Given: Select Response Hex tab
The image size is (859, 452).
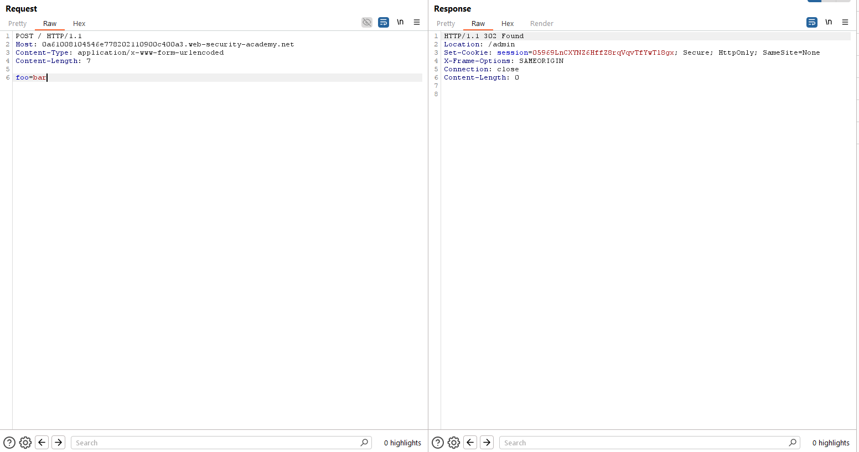Looking at the screenshot, I should pyautogui.click(x=508, y=24).
